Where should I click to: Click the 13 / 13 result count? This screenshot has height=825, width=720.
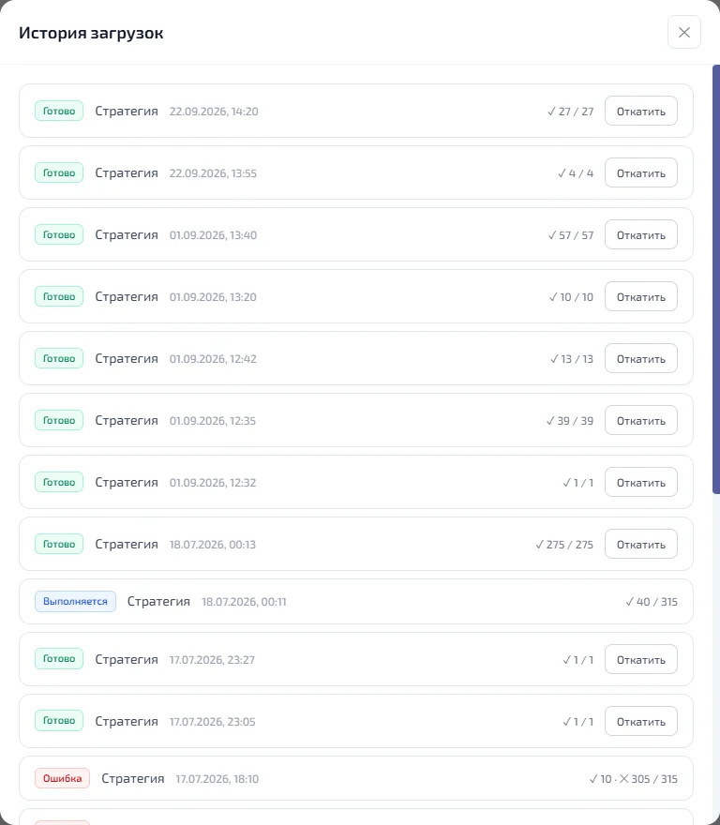(572, 359)
